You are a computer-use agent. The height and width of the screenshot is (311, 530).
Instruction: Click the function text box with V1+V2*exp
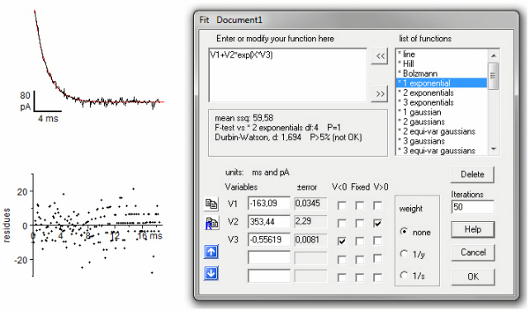point(287,75)
